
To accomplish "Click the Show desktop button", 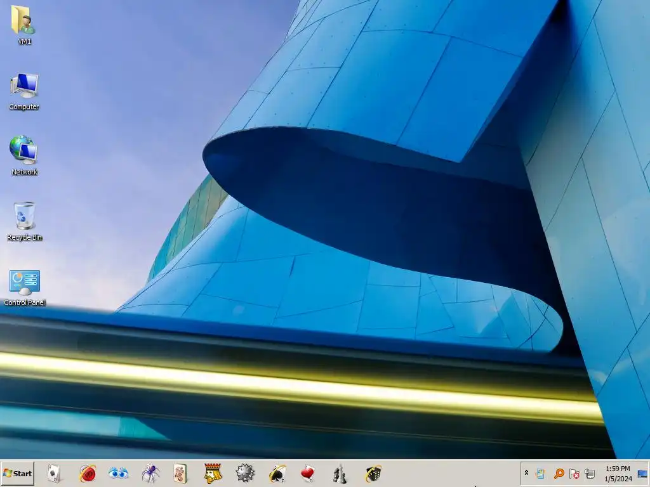I will click(642, 473).
